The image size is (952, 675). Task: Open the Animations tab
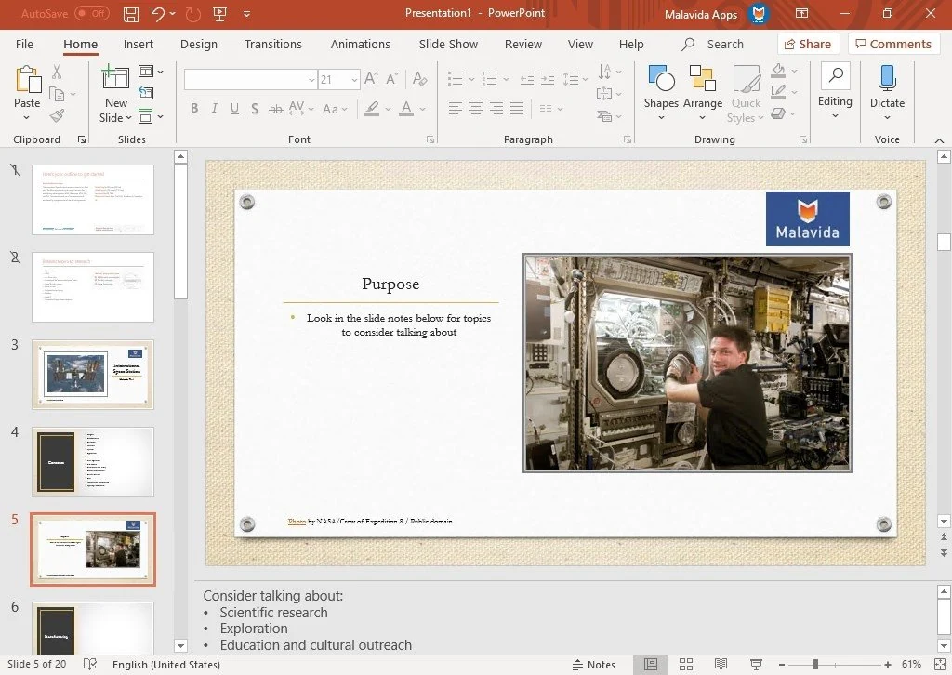tap(361, 45)
